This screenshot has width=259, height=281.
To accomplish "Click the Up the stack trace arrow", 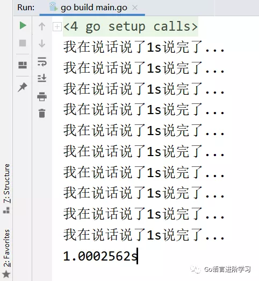I will pos(42,26).
